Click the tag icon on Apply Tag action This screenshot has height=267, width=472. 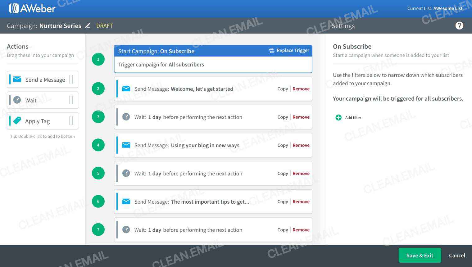click(16, 120)
